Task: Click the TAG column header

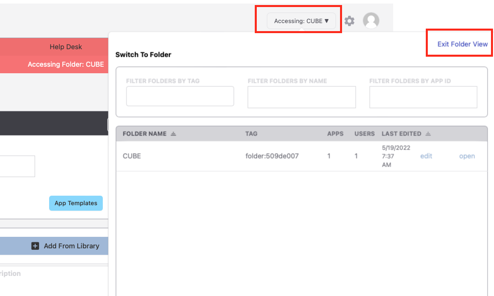Action: point(251,134)
